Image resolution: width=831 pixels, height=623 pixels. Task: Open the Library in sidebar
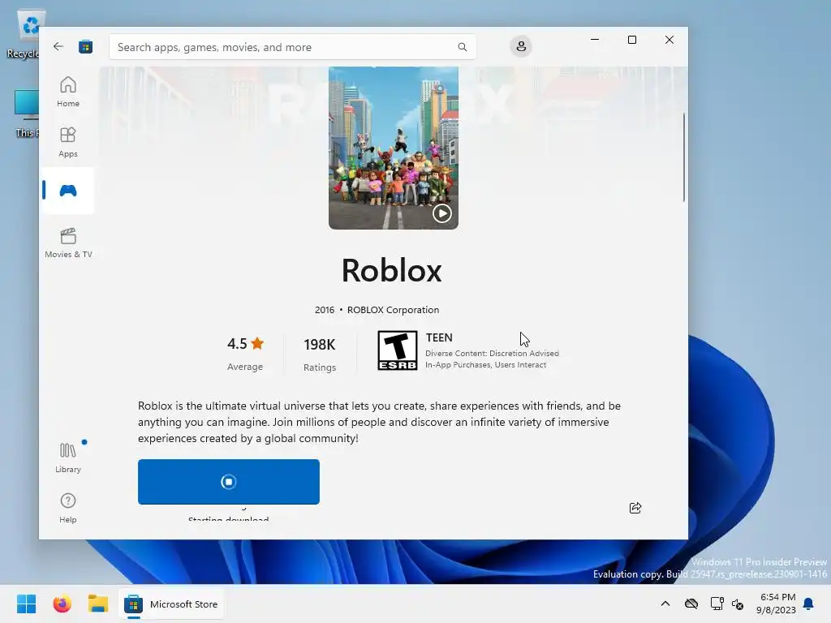(x=68, y=458)
